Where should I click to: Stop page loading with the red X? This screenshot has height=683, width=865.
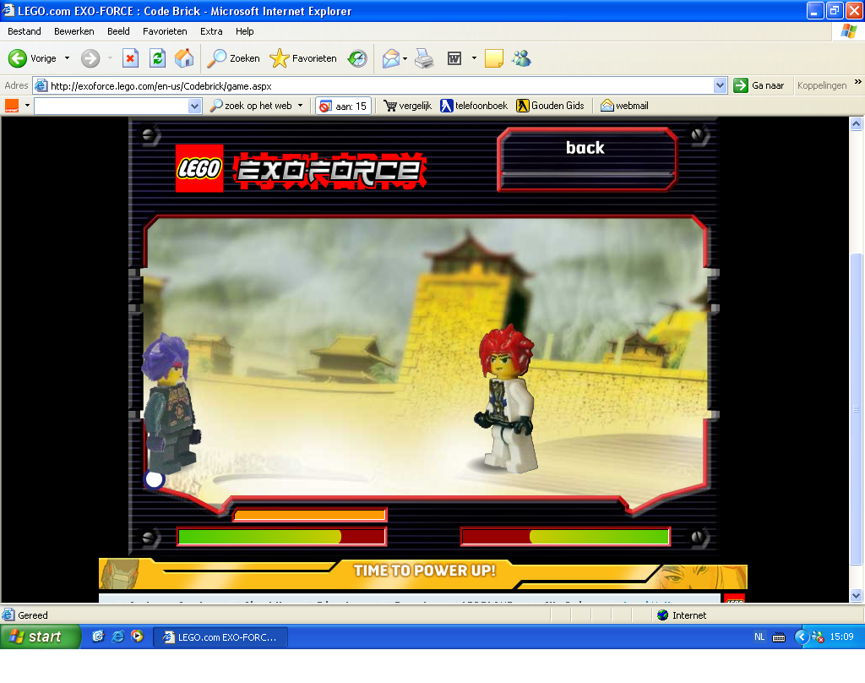point(130,58)
